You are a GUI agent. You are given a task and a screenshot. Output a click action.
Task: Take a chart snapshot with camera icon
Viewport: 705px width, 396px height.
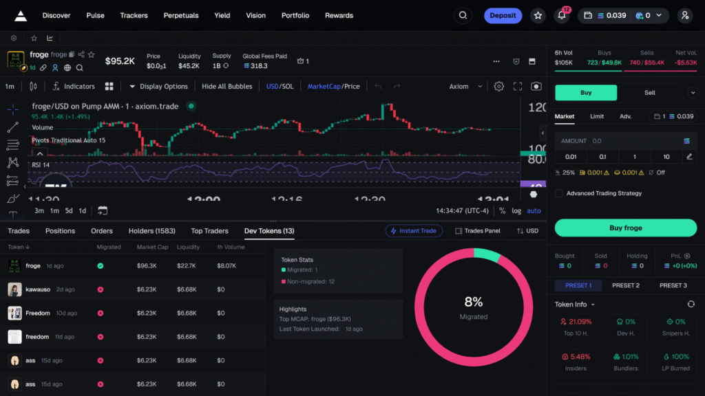(536, 87)
